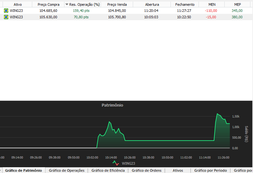Click the Patrimônio chart title
The width and height of the screenshot is (253, 173).
[x=112, y=105]
